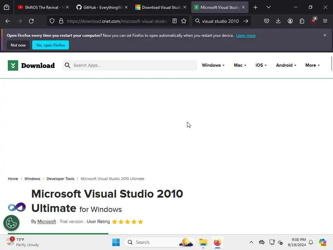This screenshot has width=333, height=250.
Task: Open the Save to Pocket icon
Action: (267, 21)
